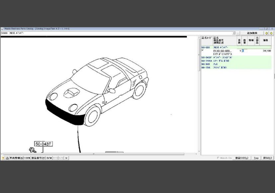Click horizontal scrollbar under the diagram

coord(94,154)
